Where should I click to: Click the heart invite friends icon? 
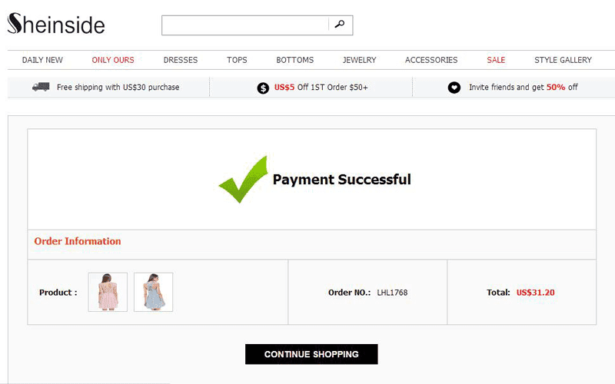454,88
